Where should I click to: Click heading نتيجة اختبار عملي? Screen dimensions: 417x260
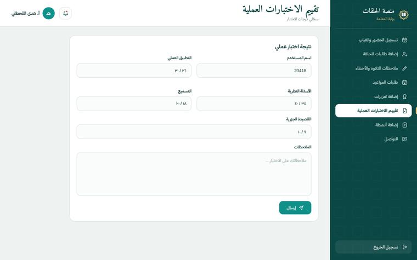click(x=293, y=47)
